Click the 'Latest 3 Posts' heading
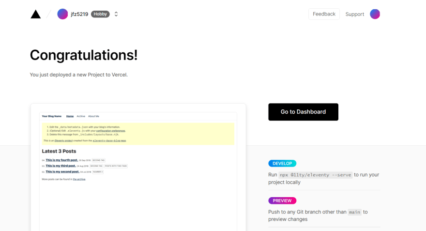This screenshot has width=426, height=231. click(x=59, y=151)
